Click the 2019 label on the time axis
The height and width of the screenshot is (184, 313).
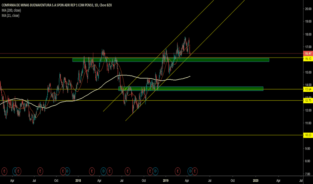tap(166, 181)
